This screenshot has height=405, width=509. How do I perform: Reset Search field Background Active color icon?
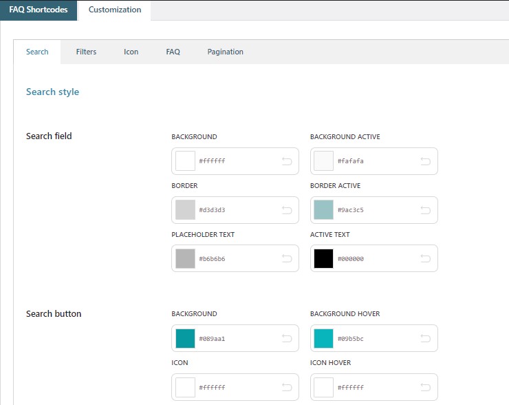tap(425, 161)
